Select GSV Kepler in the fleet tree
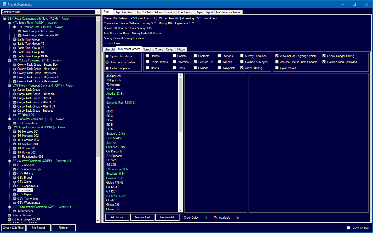The height and width of the screenshot is (233, 373). point(25,195)
